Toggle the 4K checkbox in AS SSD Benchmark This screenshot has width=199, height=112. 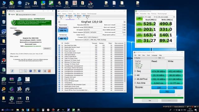coord(135,75)
